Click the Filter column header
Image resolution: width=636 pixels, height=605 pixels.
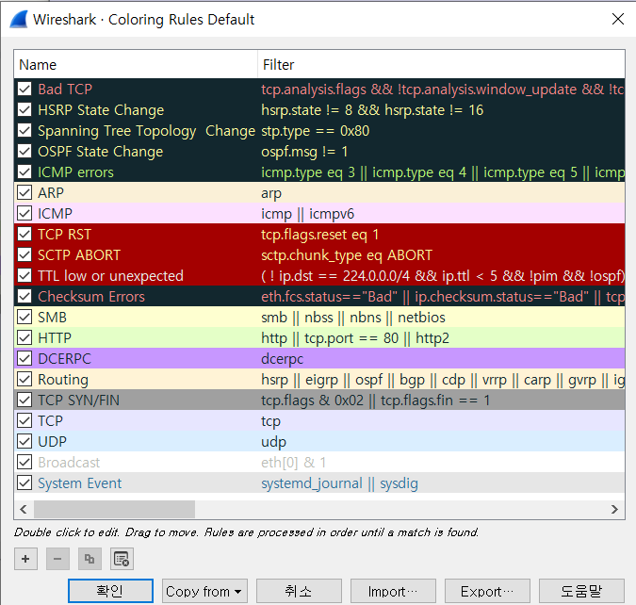pos(441,64)
